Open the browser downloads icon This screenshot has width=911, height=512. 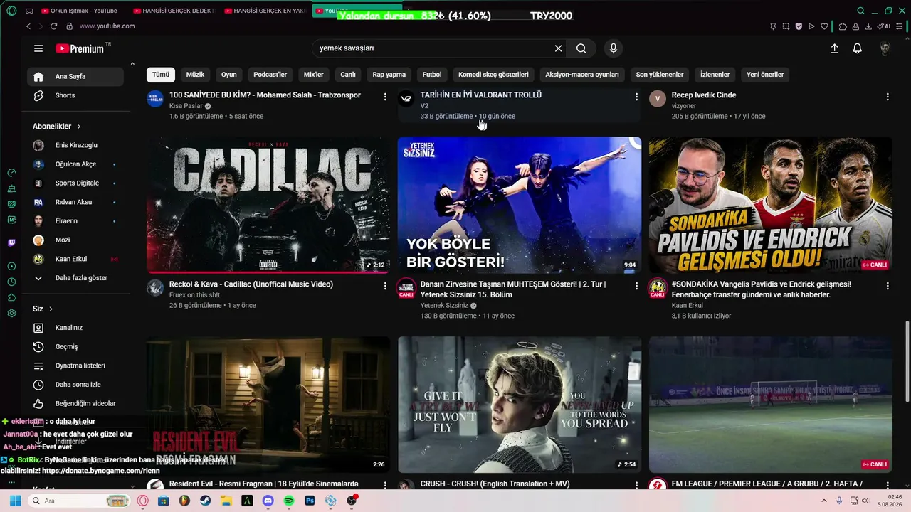(869, 26)
